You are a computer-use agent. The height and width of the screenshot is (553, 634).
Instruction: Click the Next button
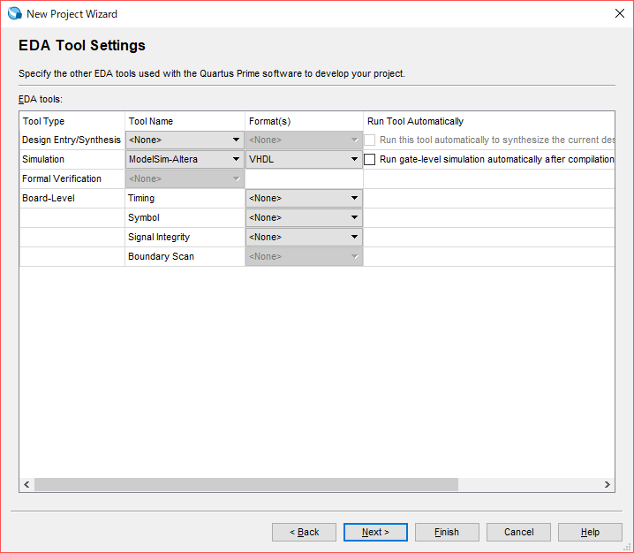click(x=375, y=533)
